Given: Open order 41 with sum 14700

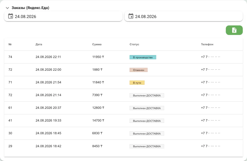Looking at the screenshot, I should coord(123,120).
